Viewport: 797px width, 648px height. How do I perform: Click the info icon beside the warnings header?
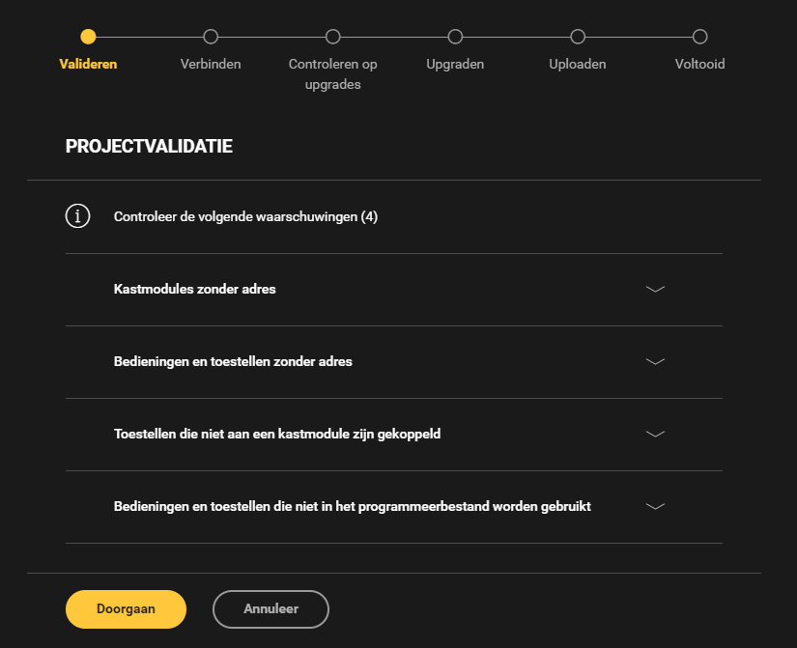(77, 216)
